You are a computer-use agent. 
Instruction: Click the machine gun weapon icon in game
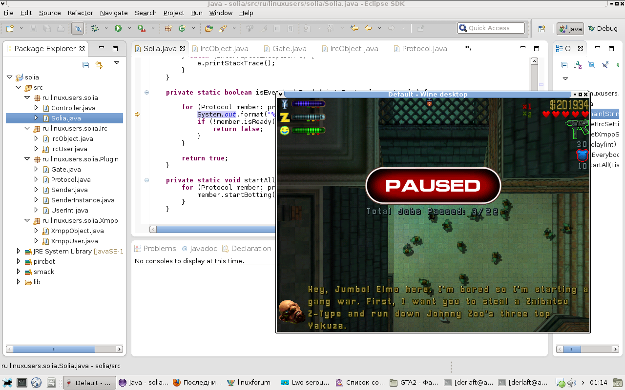point(577,129)
